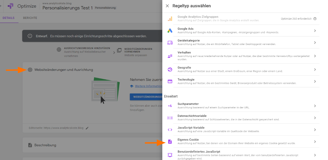The width and height of the screenshot is (328, 160).
Task: Open the Weitere Informationen link
Action: coord(148,86)
